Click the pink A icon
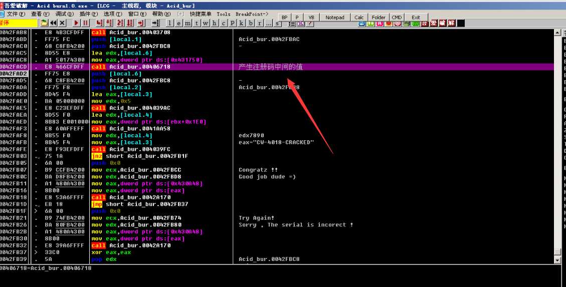This screenshot has height=287, width=566. 380,24
